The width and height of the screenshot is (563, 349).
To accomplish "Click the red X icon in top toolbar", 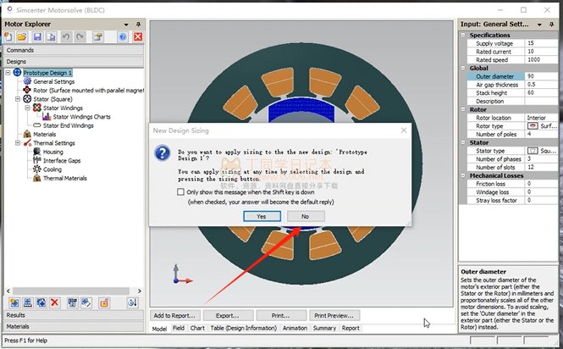I will (137, 37).
